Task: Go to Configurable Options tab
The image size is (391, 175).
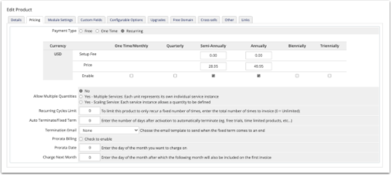Action: pos(126,20)
